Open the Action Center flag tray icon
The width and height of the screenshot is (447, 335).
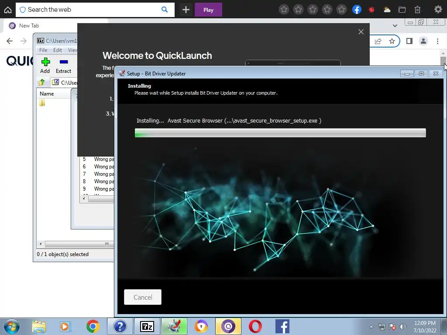(x=392, y=327)
